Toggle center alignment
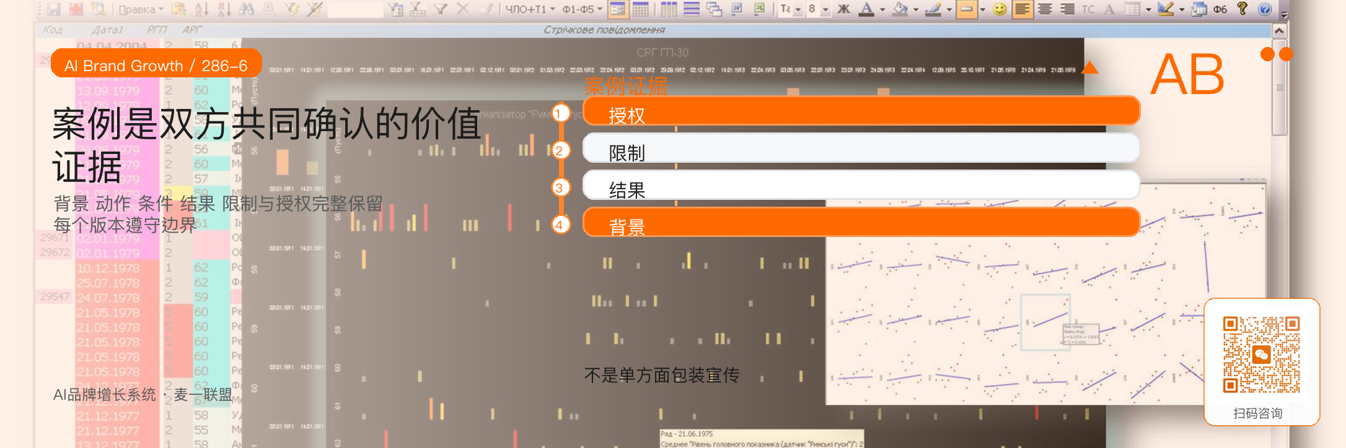 (1045, 9)
